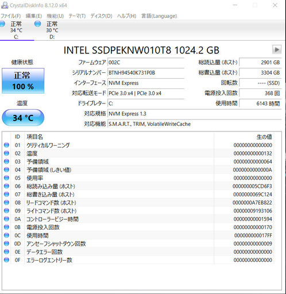Click the CrystalDiskInfo title bar app icon
The width and height of the screenshot is (286, 294).
pos(4,5)
